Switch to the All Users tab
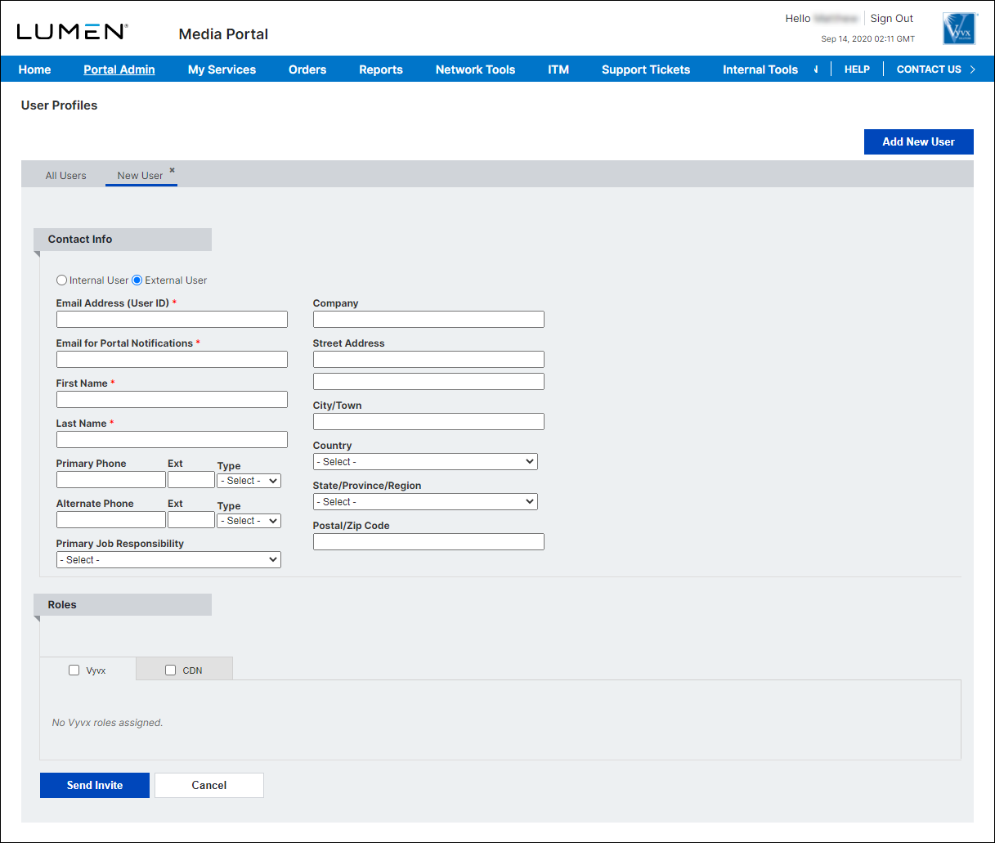This screenshot has height=843, width=995. [65, 176]
